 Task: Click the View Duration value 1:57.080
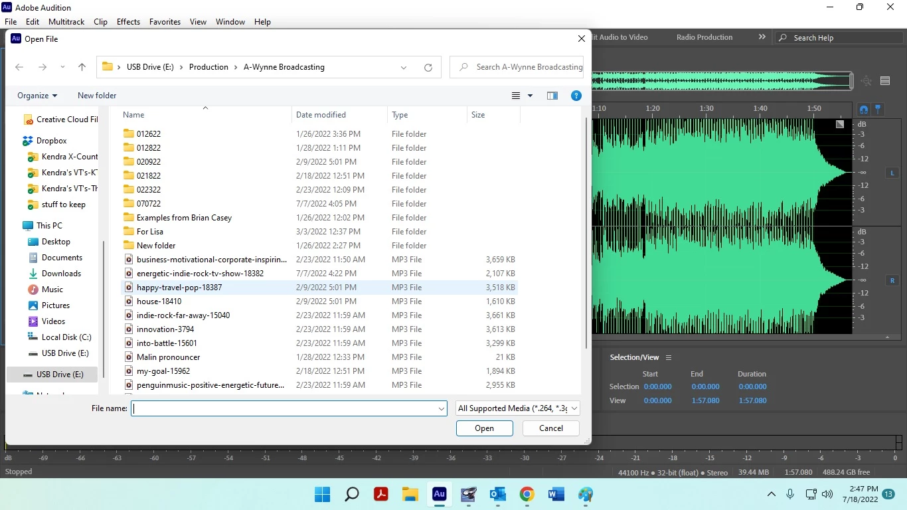[752, 400]
